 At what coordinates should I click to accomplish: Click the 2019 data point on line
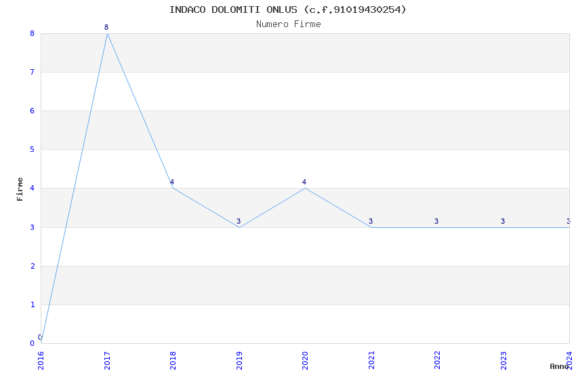[239, 227]
